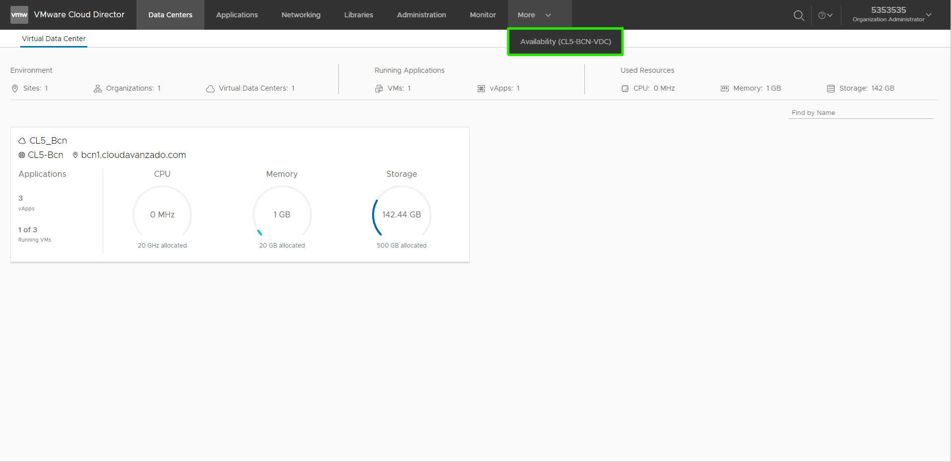Viewport: 951px width, 462px height.
Task: Open the CL5_Bcn data center title
Action: [48, 141]
